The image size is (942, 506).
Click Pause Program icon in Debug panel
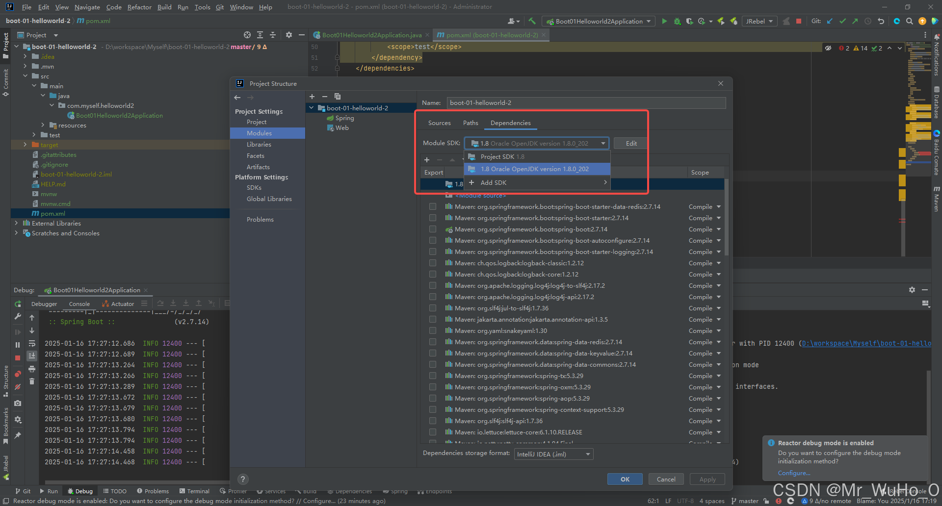18,345
